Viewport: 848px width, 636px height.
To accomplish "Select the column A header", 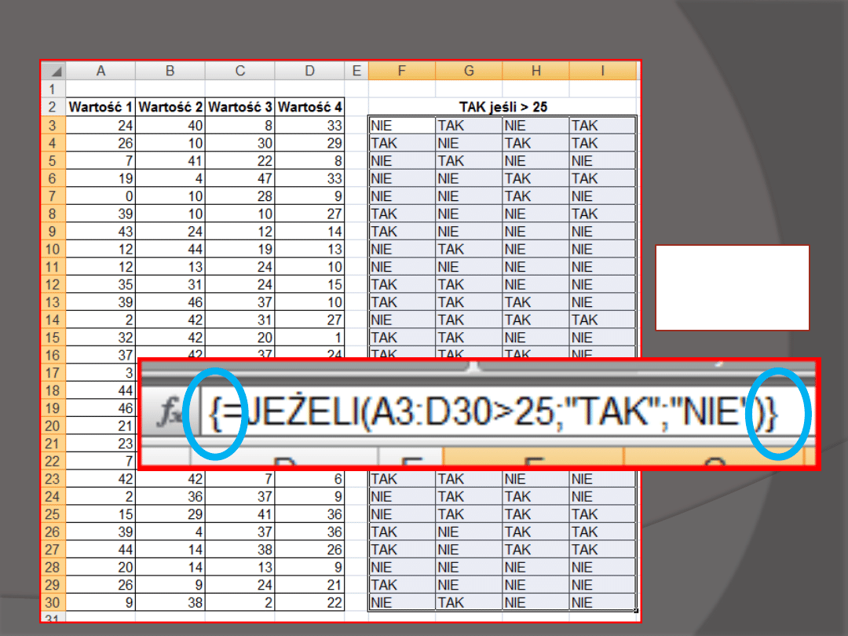I will point(101,71).
